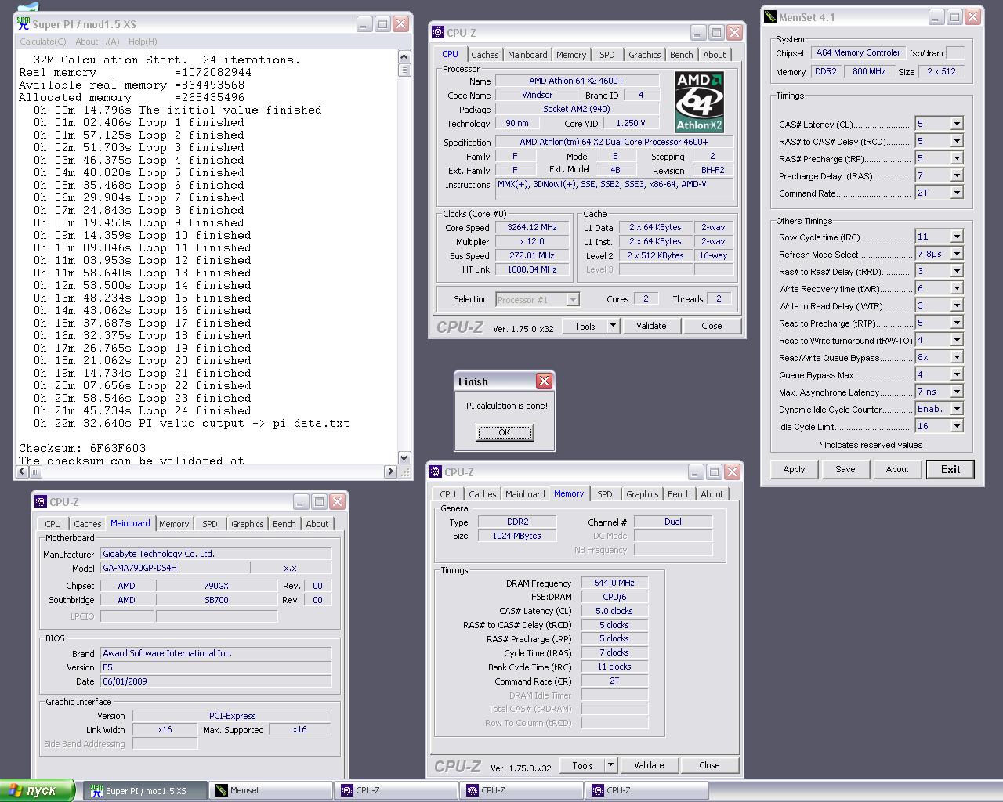Image resolution: width=1003 pixels, height=802 pixels.
Task: Click Close in the CPU-Z Memory window
Action: click(709, 765)
